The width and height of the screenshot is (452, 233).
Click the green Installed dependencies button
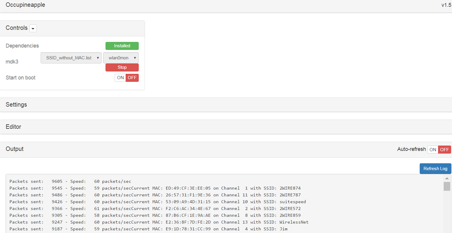pos(122,46)
